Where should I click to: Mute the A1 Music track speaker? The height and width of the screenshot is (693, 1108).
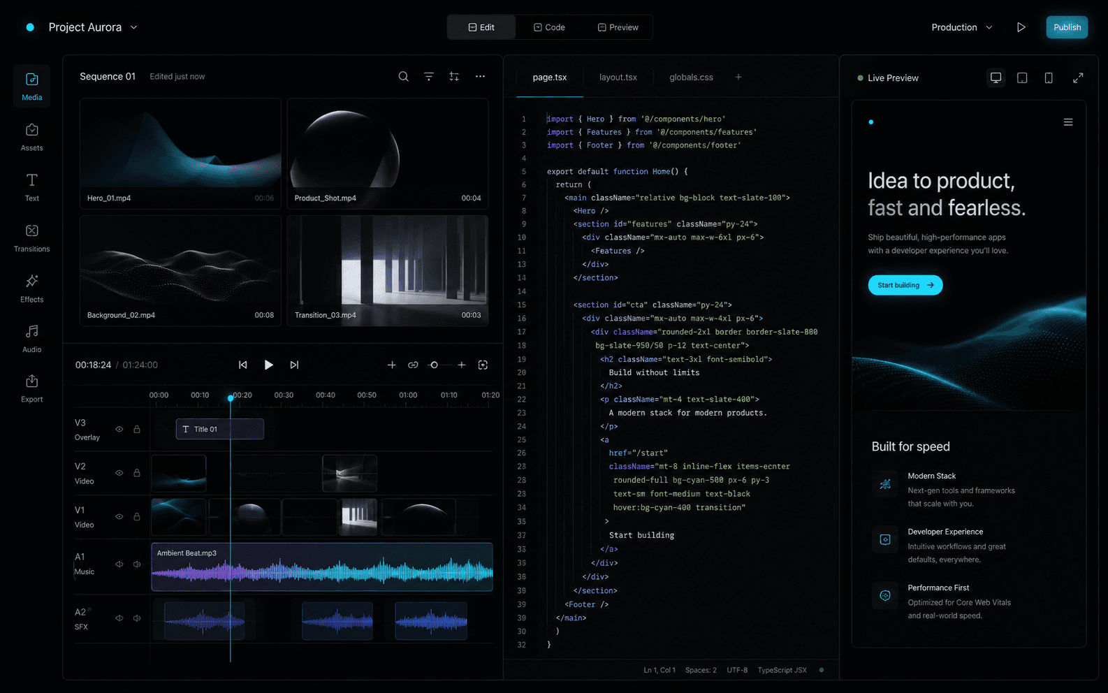tap(137, 564)
